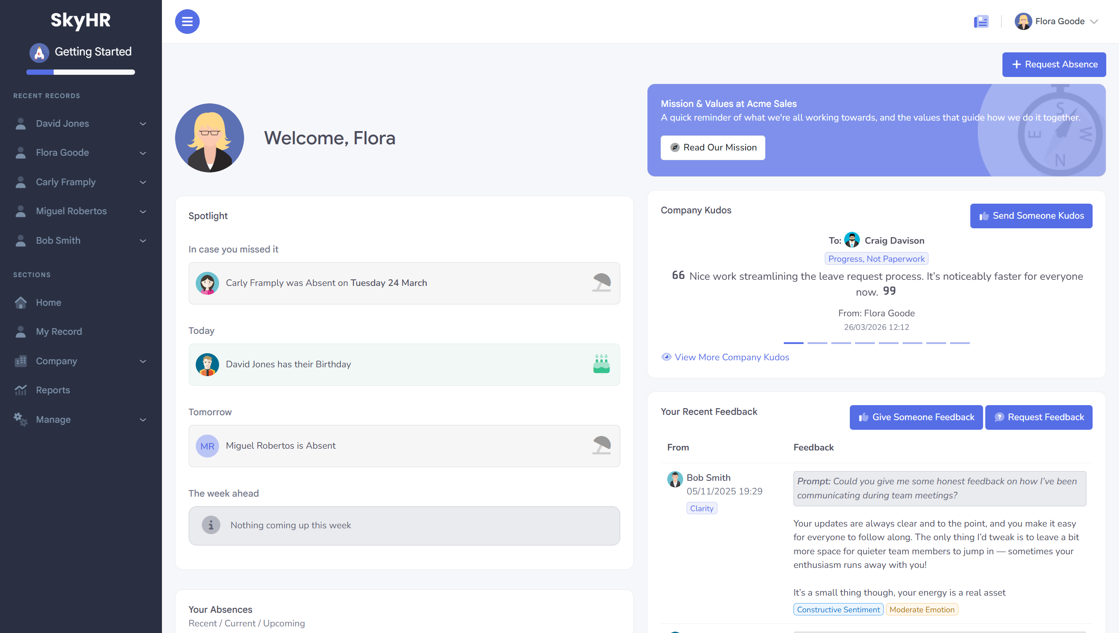The image size is (1119, 633).
Task: Click the Progress, Not Paperwork tag
Action: 876,259
